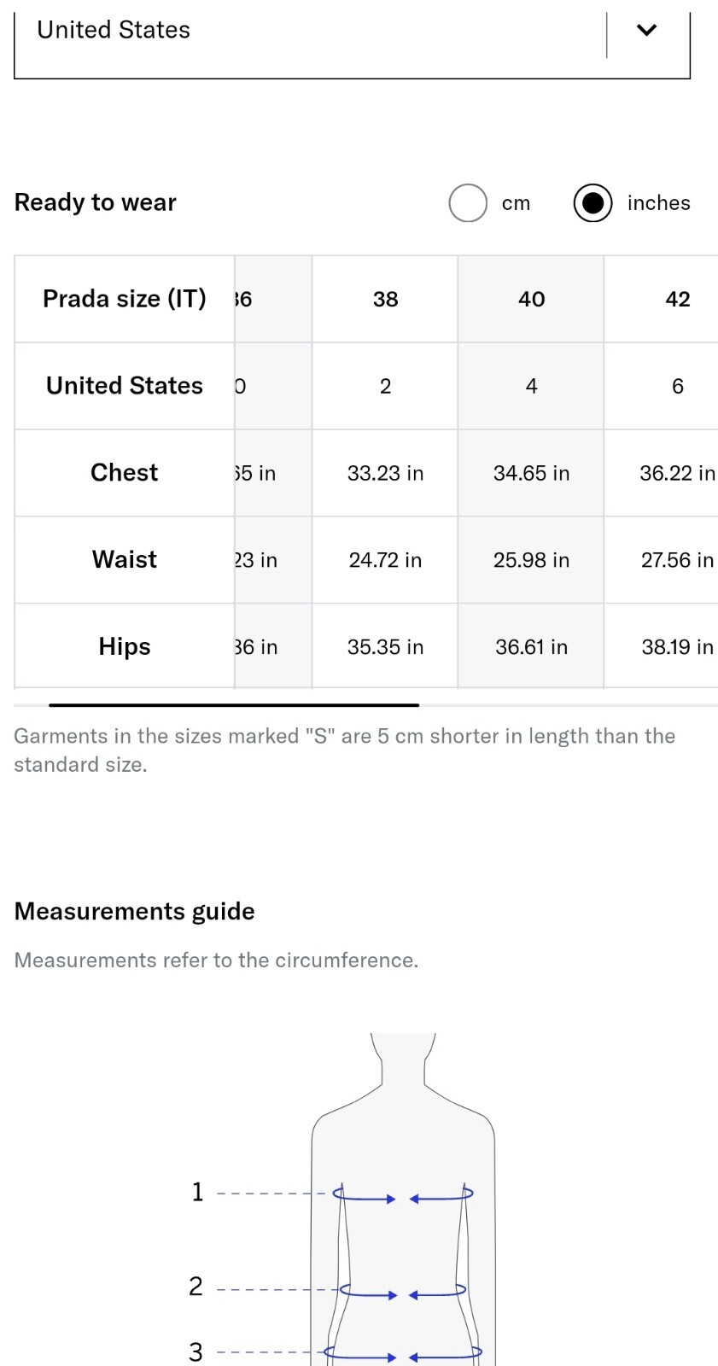This screenshot has height=1366, width=718.
Task: Select the cm radio button
Action: tap(468, 203)
